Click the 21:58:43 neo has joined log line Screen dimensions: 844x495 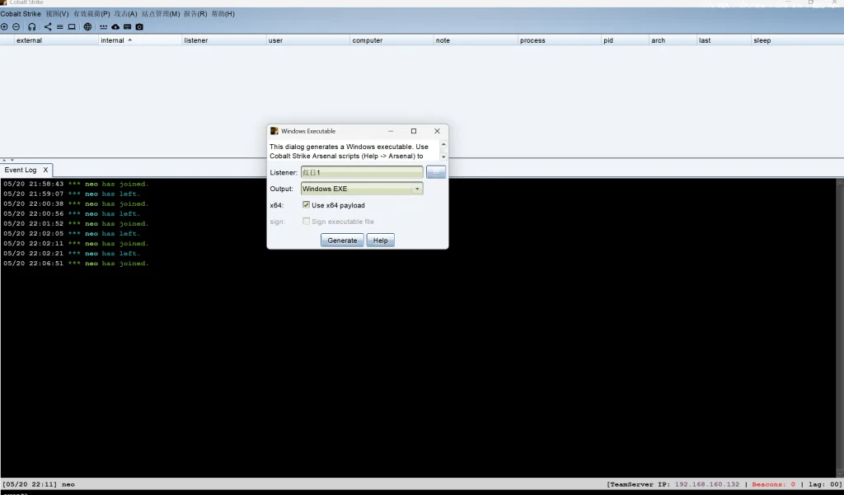pyautogui.click(x=76, y=184)
